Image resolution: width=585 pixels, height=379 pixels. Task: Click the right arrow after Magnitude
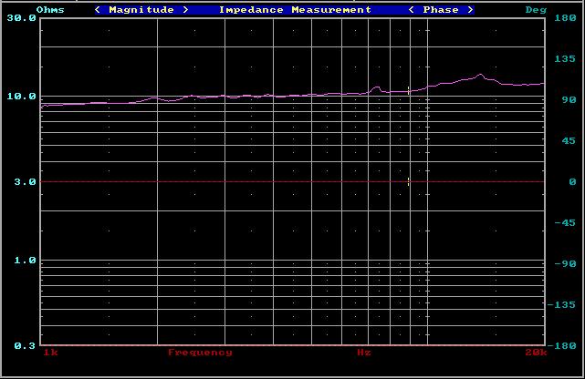pyautogui.click(x=185, y=10)
